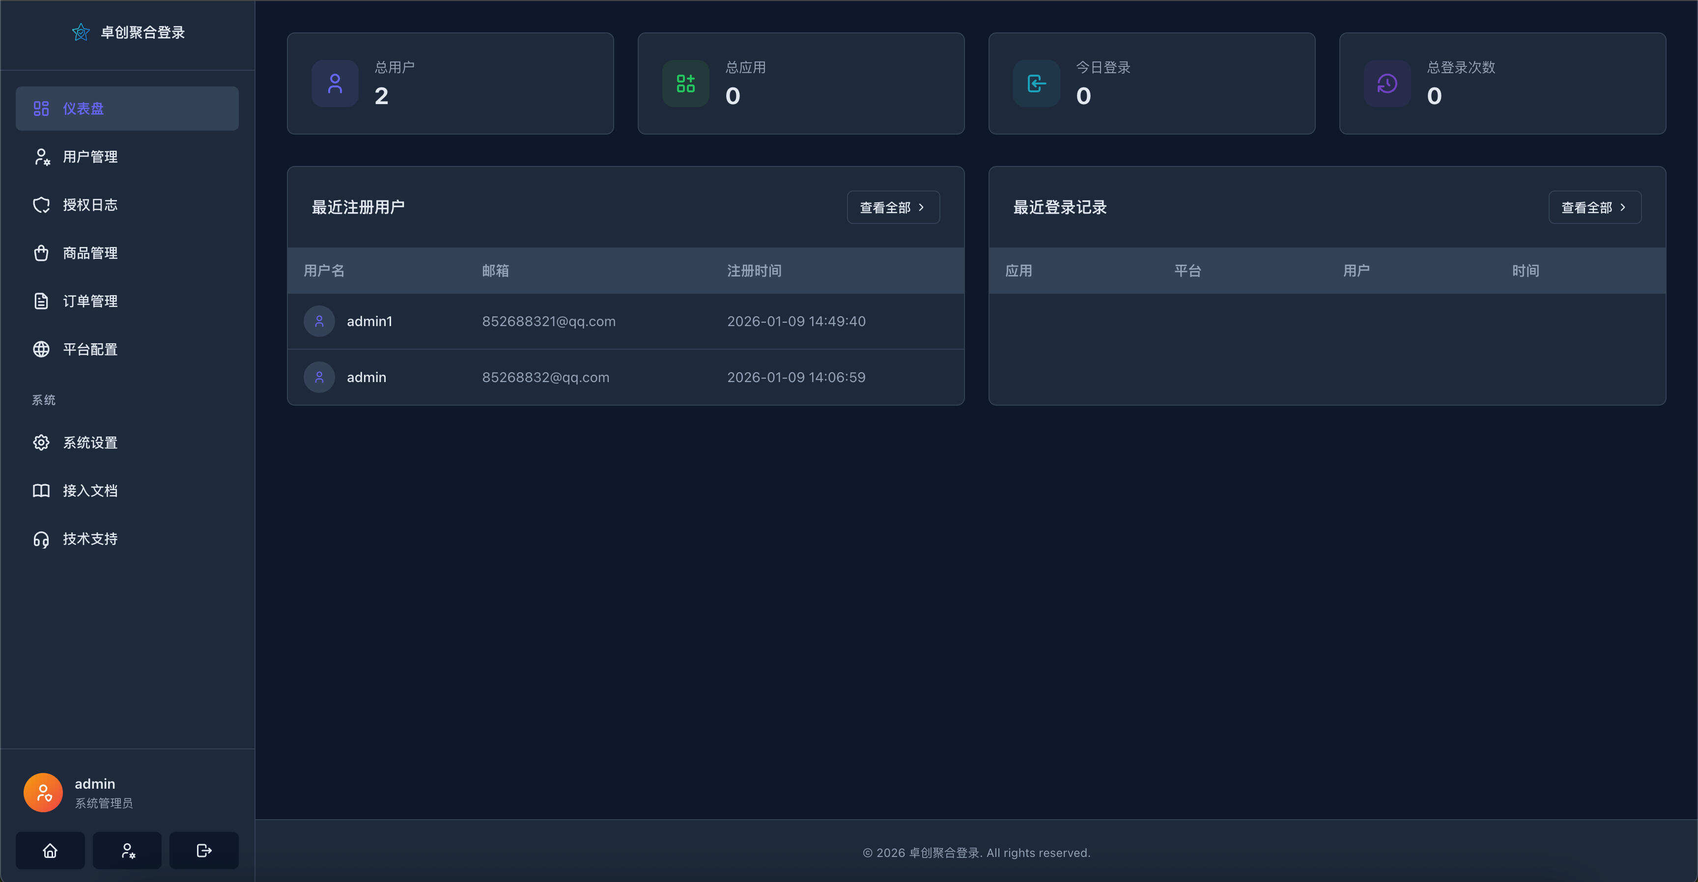The image size is (1698, 882).
Task: Click the green apps icon in 总应用 card
Action: click(x=685, y=83)
